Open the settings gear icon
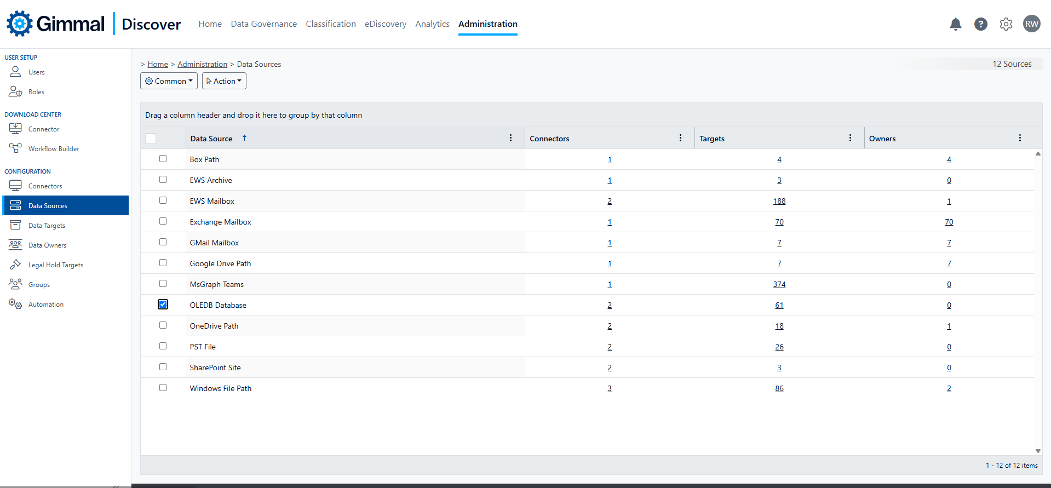 click(1006, 24)
